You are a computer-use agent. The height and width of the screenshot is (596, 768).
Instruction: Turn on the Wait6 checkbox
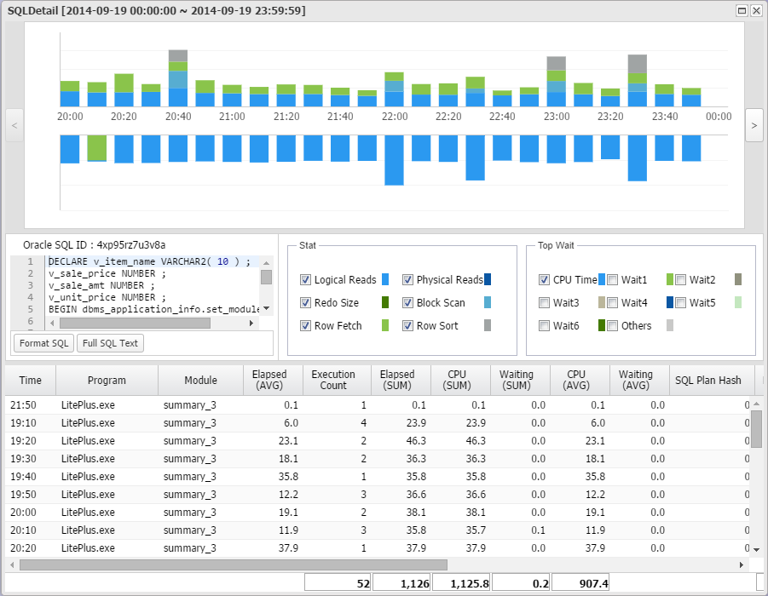click(x=544, y=325)
